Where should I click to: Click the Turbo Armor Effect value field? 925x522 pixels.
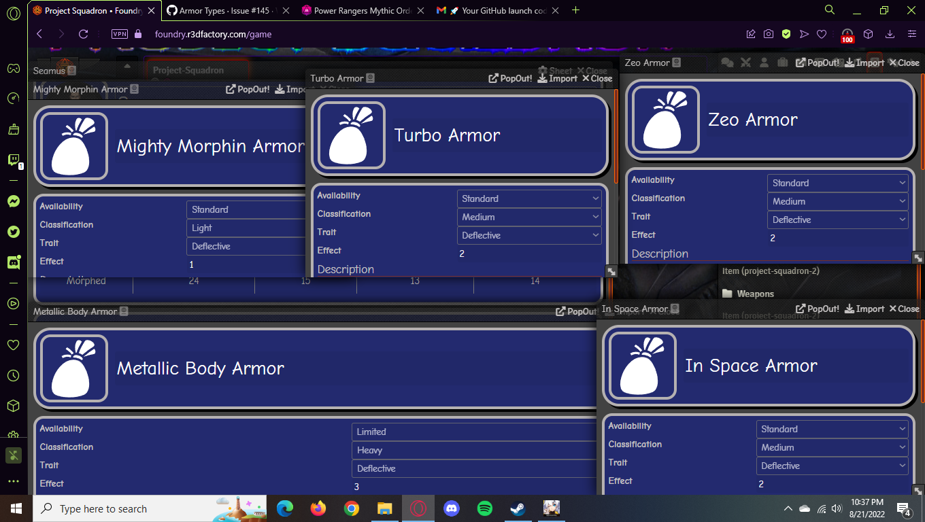click(529, 254)
